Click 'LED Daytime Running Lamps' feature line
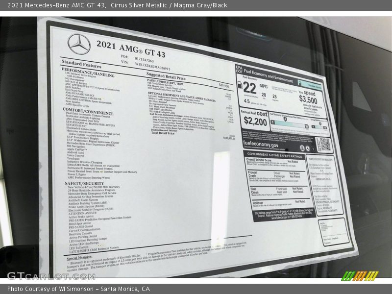Viewport: 392px width, 294px height. [88, 240]
